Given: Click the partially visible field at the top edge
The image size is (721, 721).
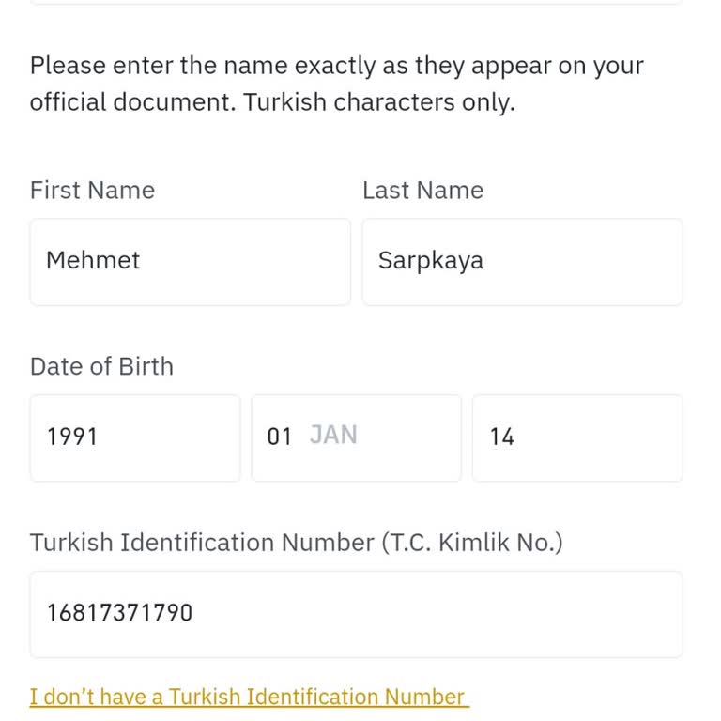Looking at the screenshot, I should pyautogui.click(x=356, y=2).
